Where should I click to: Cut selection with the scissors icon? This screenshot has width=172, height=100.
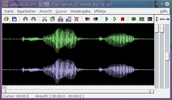45,19
